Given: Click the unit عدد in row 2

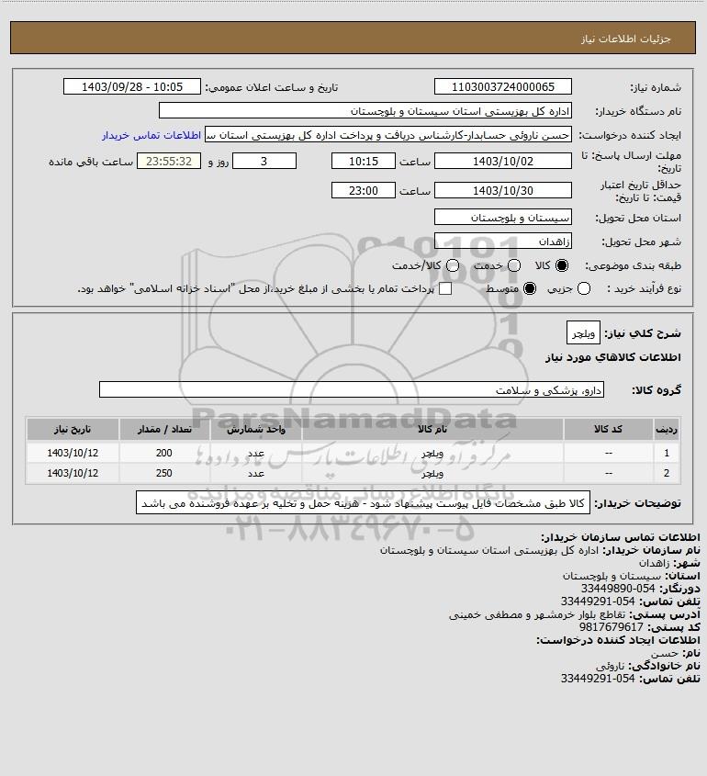Looking at the screenshot, I should (256, 473).
